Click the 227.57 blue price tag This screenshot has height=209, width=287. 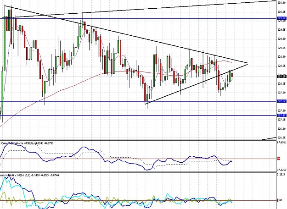pyautogui.click(x=281, y=101)
